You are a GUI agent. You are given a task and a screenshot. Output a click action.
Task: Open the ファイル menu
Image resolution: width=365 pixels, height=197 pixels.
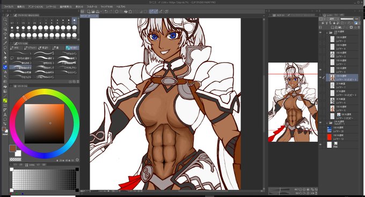(x=9, y=7)
